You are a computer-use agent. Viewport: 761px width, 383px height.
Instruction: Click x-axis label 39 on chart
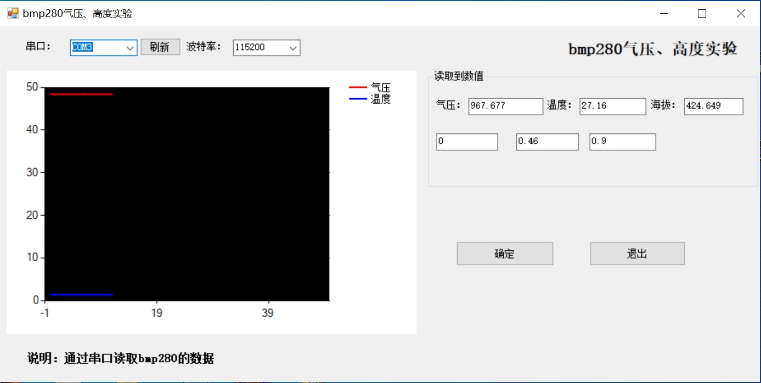click(x=268, y=313)
